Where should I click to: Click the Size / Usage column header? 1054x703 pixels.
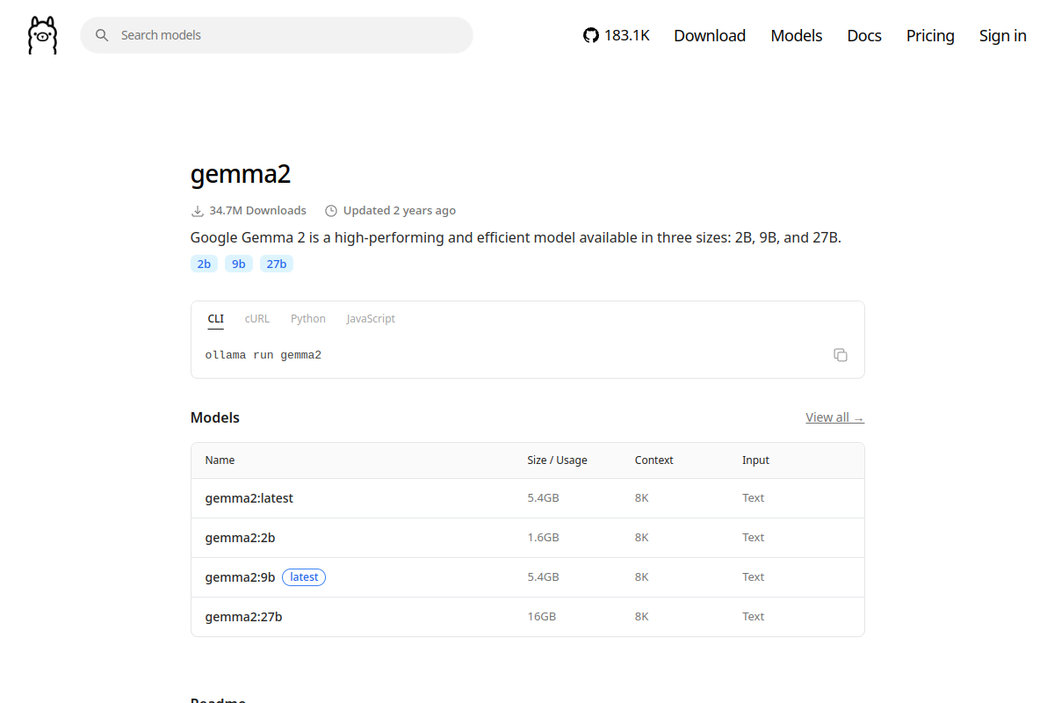(x=558, y=460)
